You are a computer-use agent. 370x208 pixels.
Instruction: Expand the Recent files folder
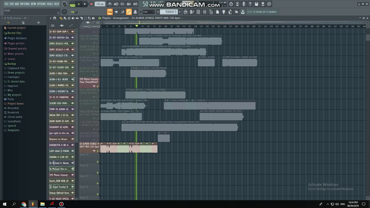click(14, 33)
